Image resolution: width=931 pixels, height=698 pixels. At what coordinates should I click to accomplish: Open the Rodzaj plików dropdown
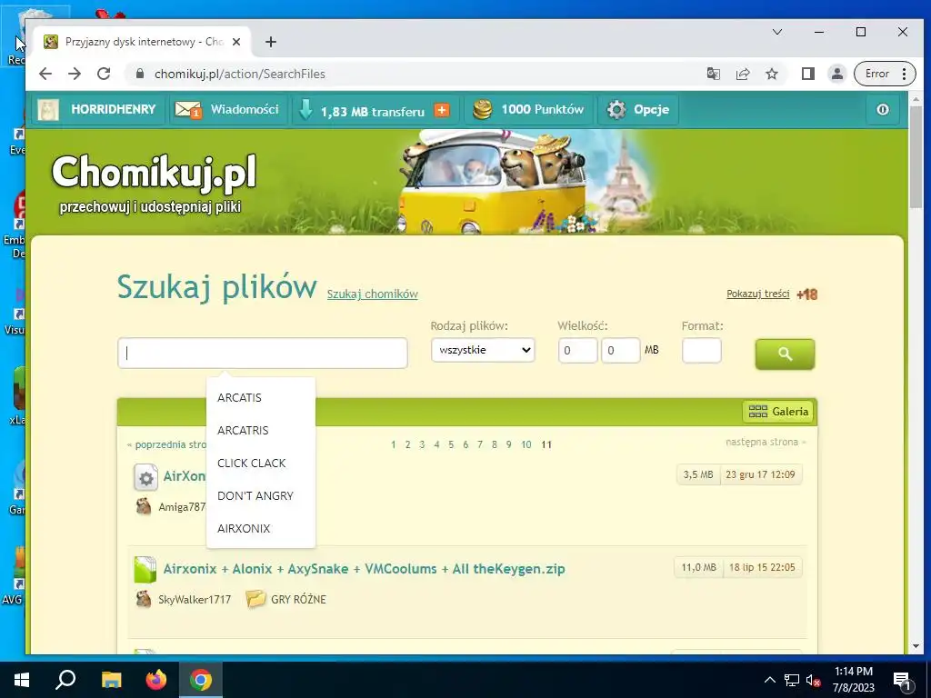pyautogui.click(x=483, y=350)
